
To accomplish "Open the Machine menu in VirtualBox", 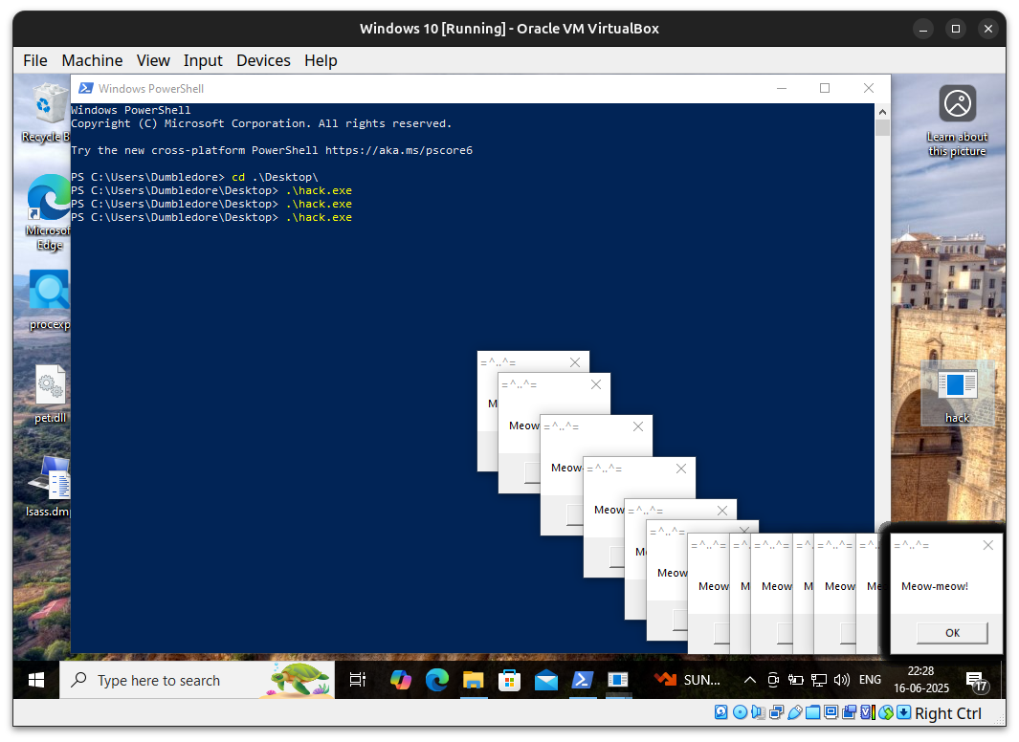I will point(92,60).
